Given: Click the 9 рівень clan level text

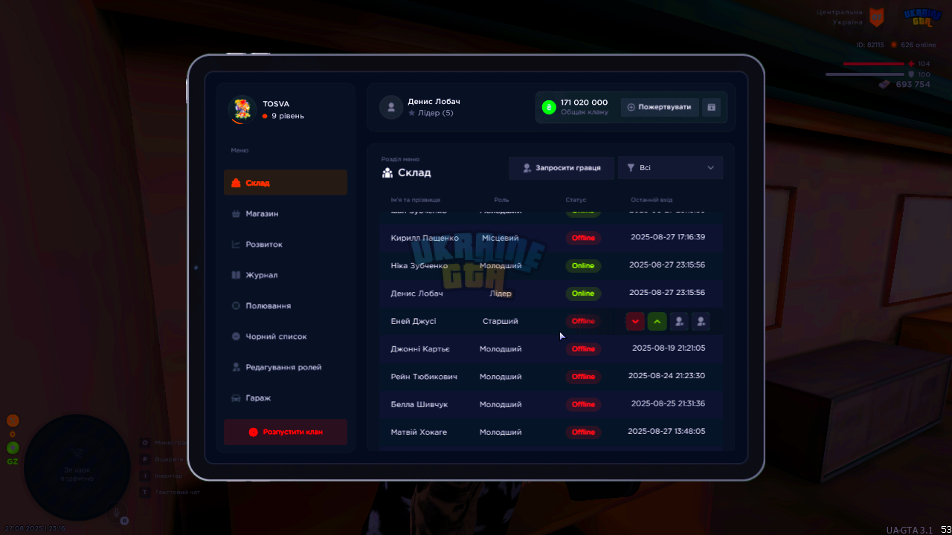Looking at the screenshot, I should point(287,116).
